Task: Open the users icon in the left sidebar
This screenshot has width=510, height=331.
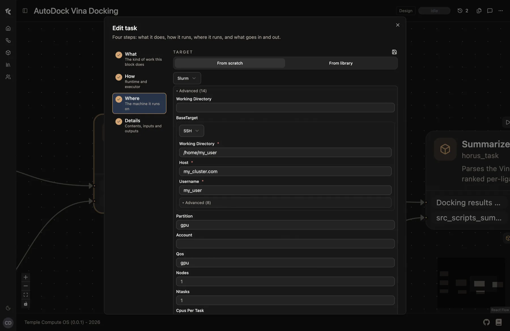Action: pyautogui.click(x=8, y=77)
